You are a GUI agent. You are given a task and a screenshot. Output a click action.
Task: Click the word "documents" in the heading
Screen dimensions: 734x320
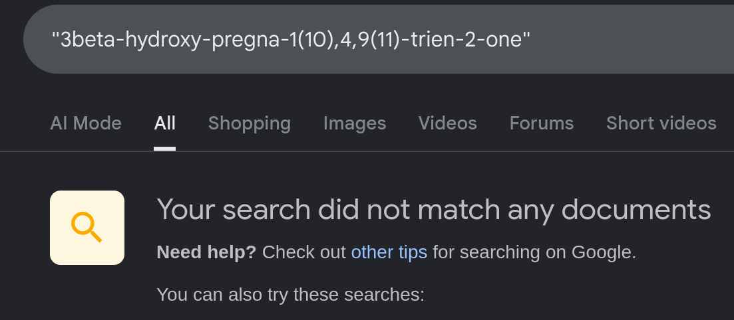(x=642, y=210)
